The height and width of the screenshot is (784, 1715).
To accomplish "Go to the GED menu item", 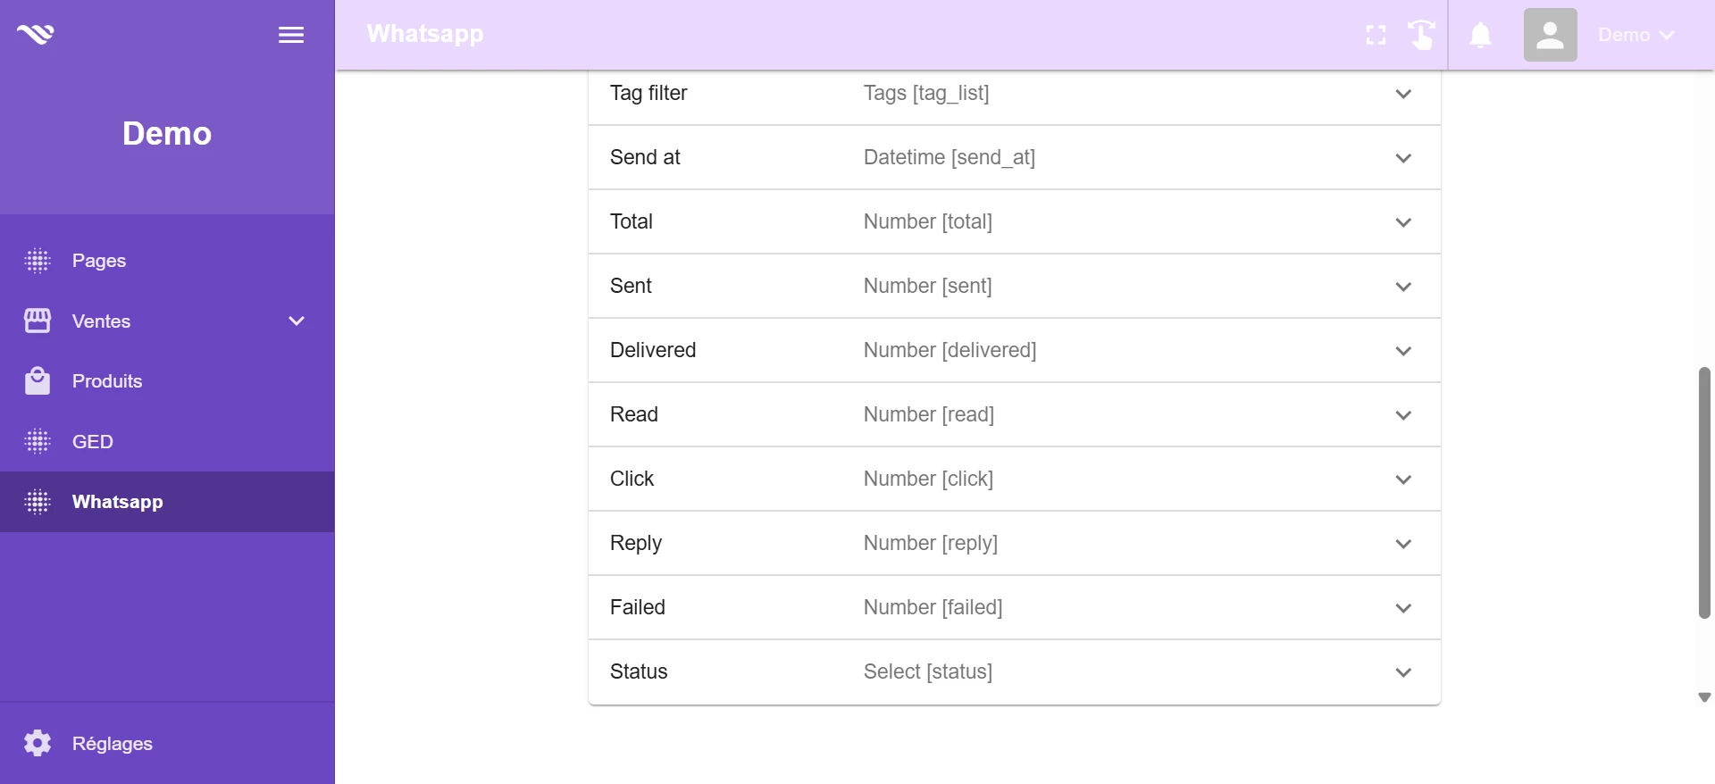I will (x=93, y=442).
